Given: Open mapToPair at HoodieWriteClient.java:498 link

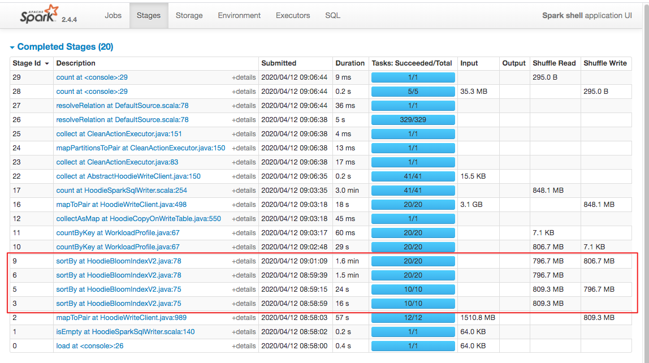Looking at the screenshot, I should click(122, 205).
